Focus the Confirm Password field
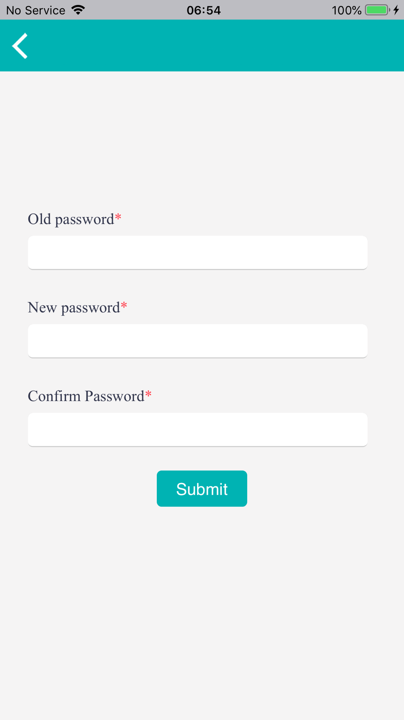 tap(198, 430)
